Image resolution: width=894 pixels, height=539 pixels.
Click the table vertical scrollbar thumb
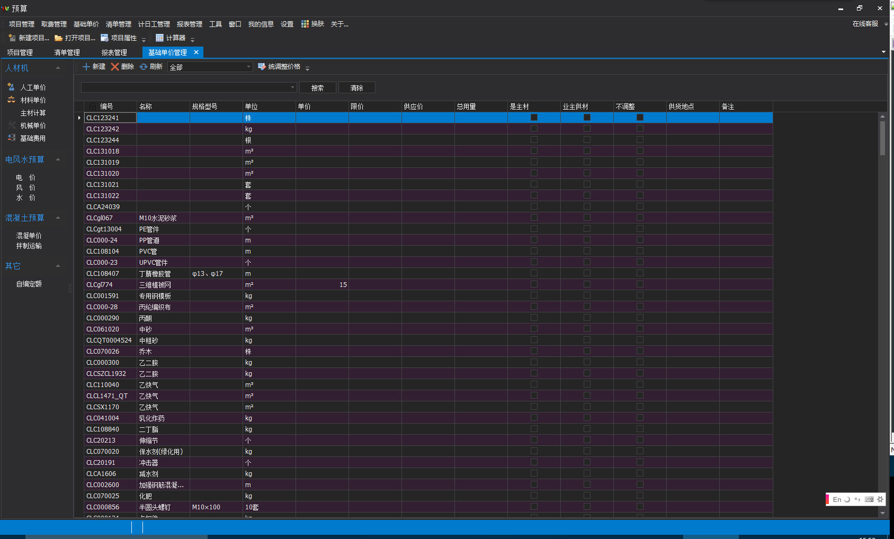(x=882, y=138)
